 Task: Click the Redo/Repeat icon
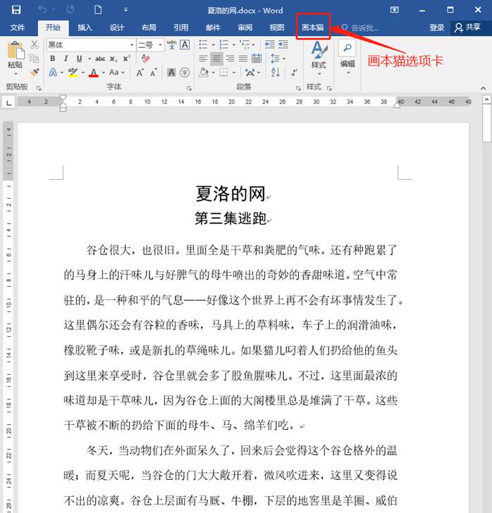70,9
